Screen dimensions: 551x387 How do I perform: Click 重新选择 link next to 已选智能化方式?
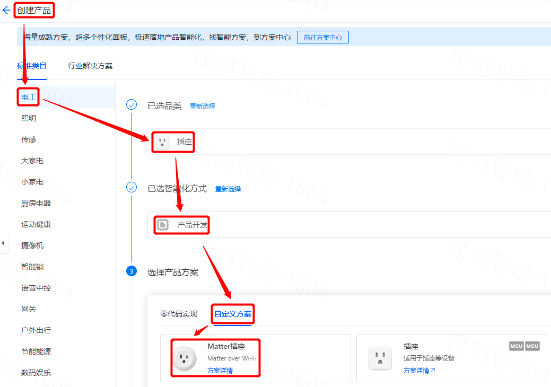point(228,189)
